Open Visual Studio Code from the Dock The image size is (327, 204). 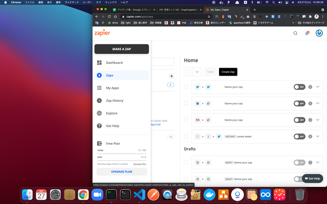(139, 195)
